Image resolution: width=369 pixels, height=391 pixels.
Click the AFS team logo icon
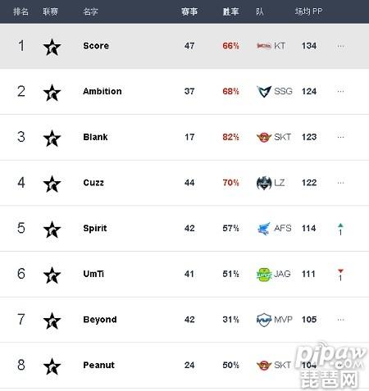pos(264,229)
